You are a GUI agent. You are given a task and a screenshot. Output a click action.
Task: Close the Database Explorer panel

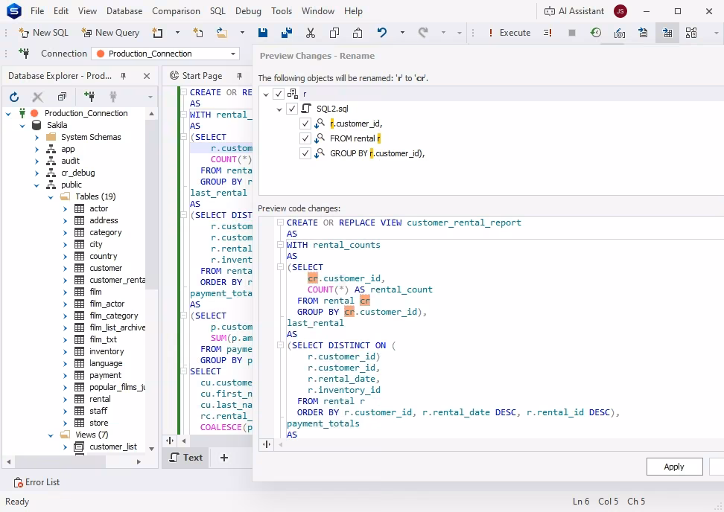(147, 76)
